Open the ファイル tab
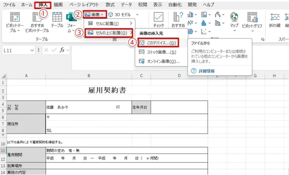Screen dimensions: 289x175 pyautogui.click(x=9, y=5)
